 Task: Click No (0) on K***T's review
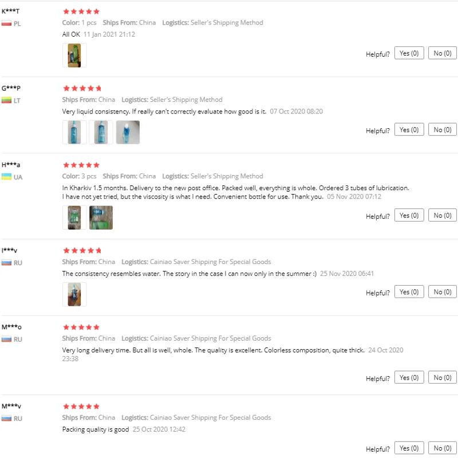[442, 53]
